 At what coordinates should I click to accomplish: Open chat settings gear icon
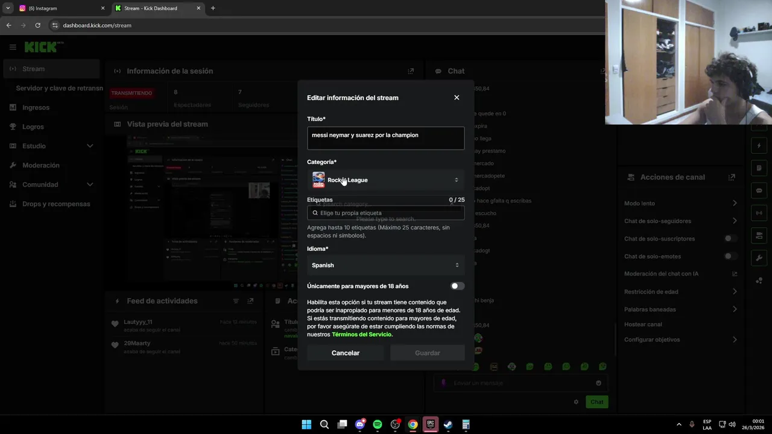click(576, 402)
